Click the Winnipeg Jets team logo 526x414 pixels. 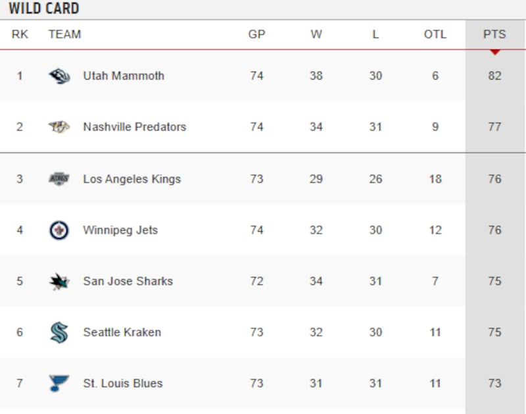59,230
